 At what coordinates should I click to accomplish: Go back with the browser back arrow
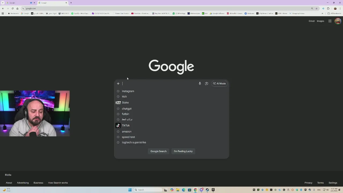[x=3, y=8]
